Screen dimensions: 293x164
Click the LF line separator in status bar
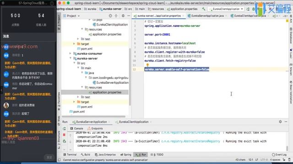pos(256,160)
